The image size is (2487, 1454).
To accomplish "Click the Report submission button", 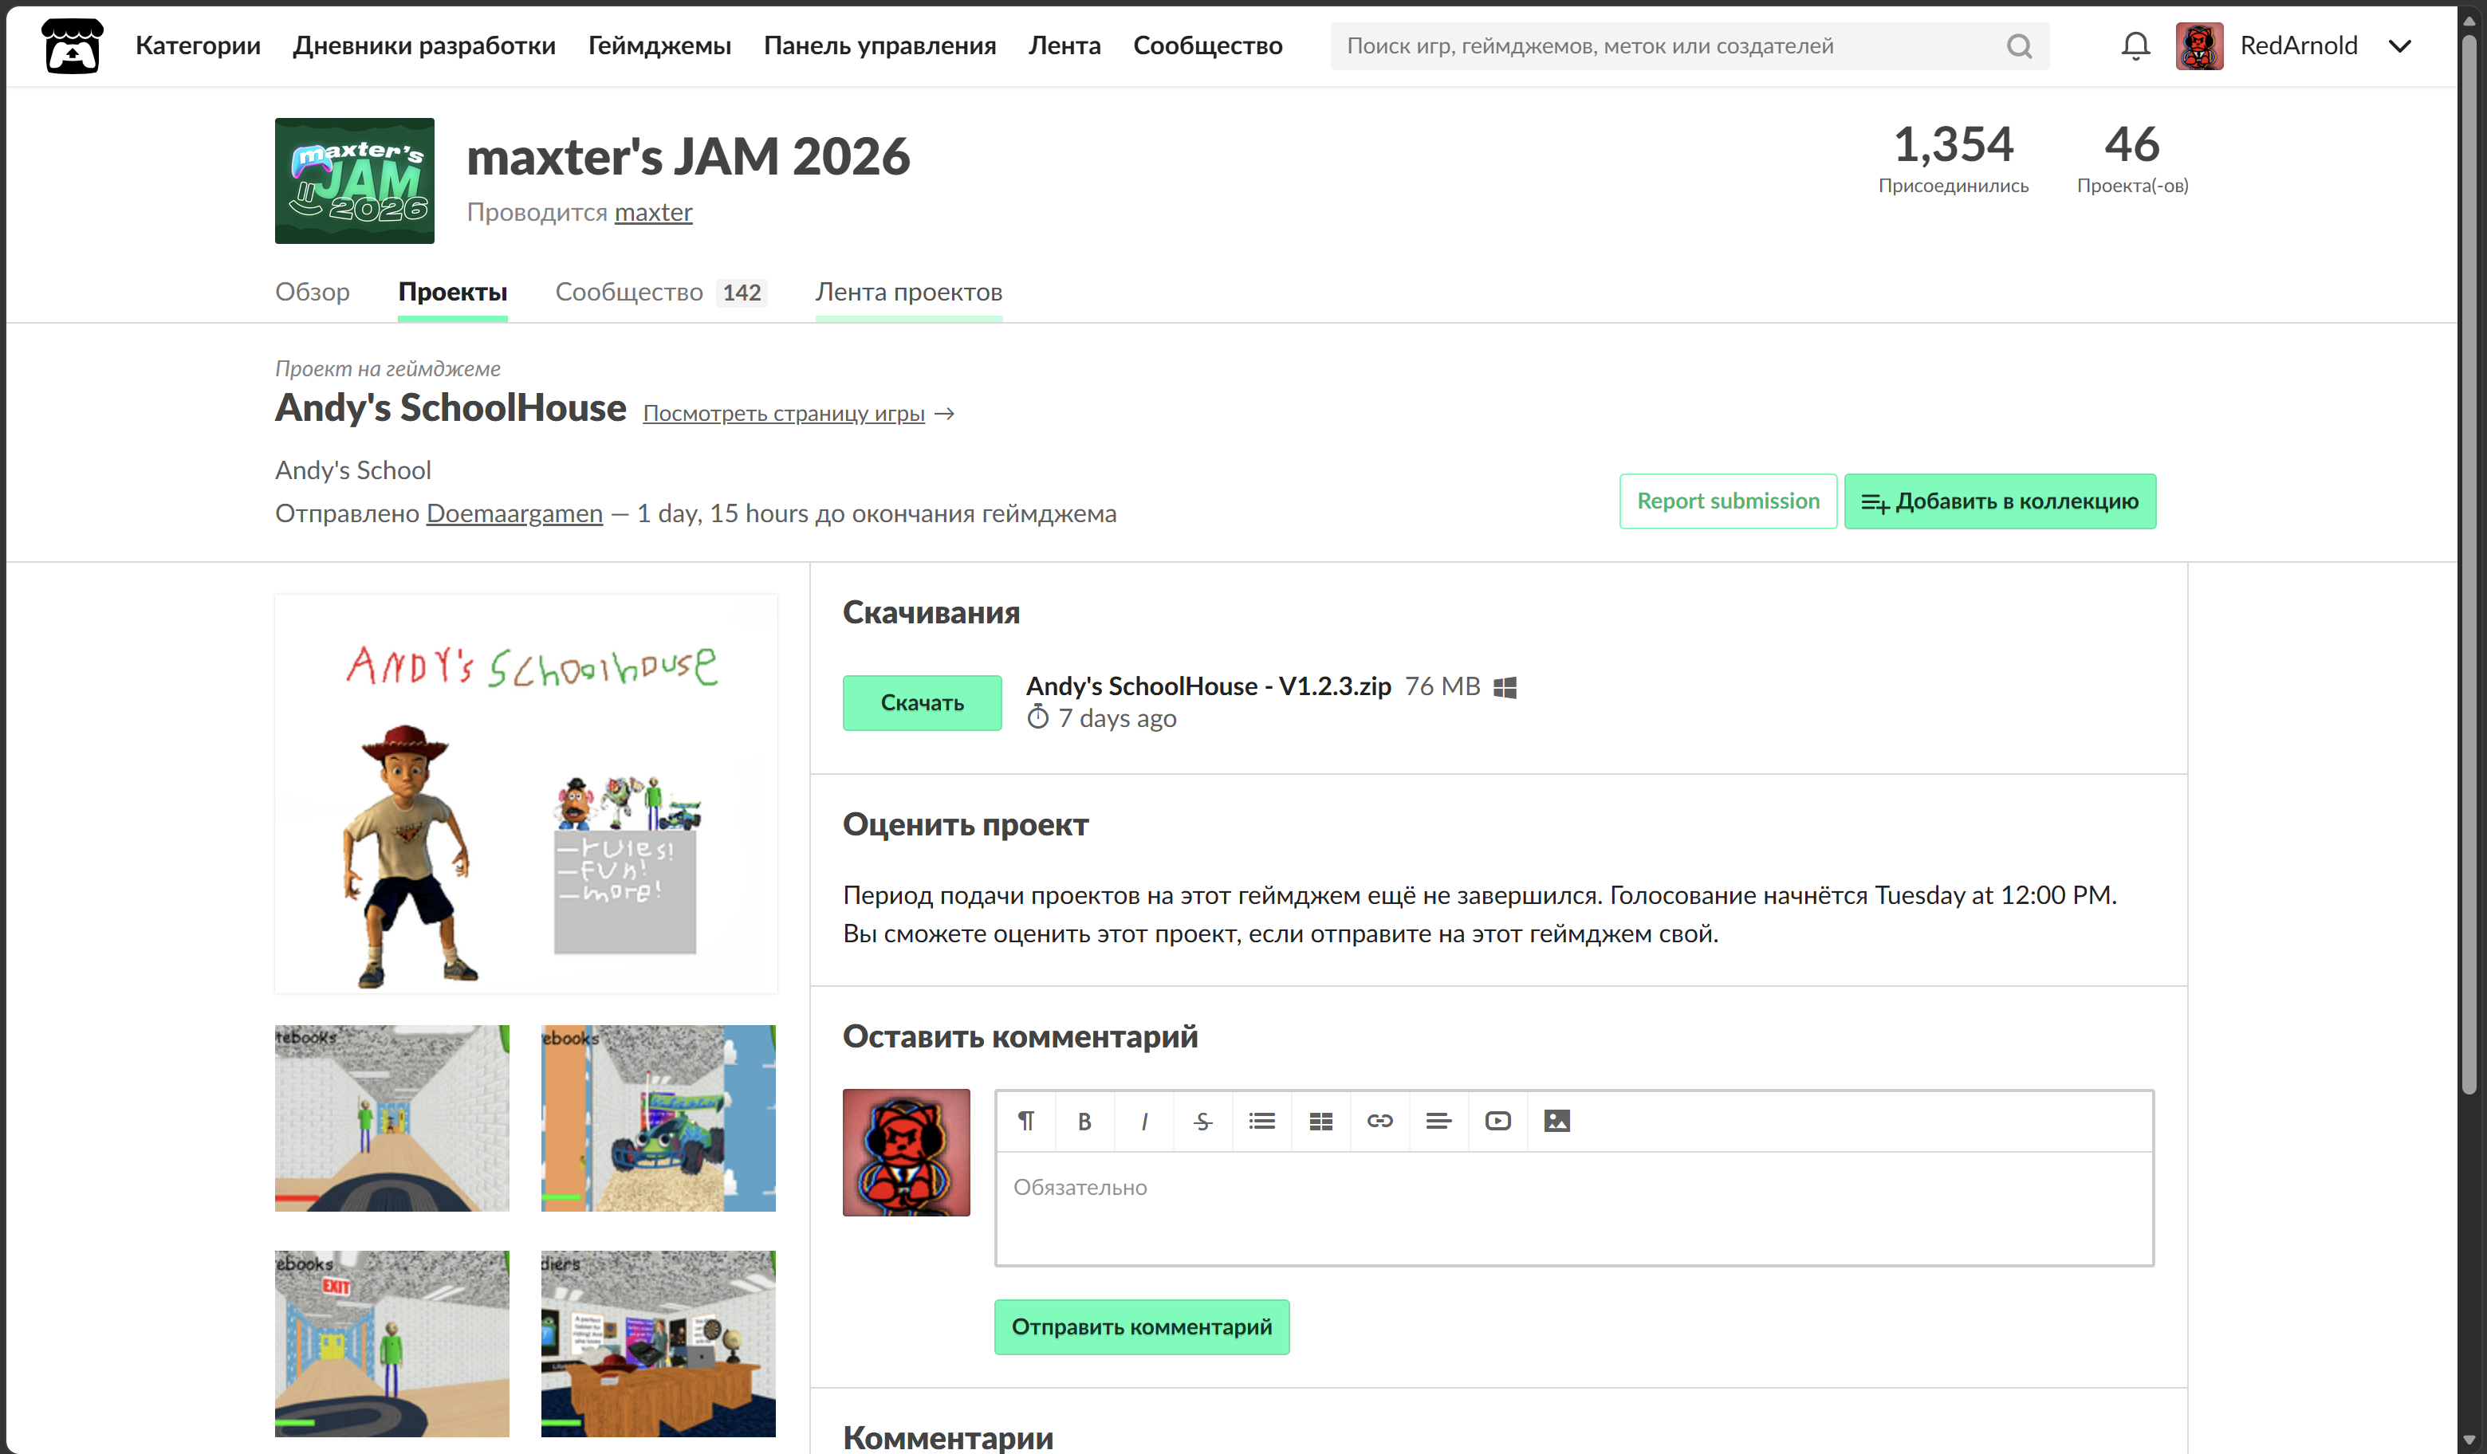I will tap(1728, 501).
